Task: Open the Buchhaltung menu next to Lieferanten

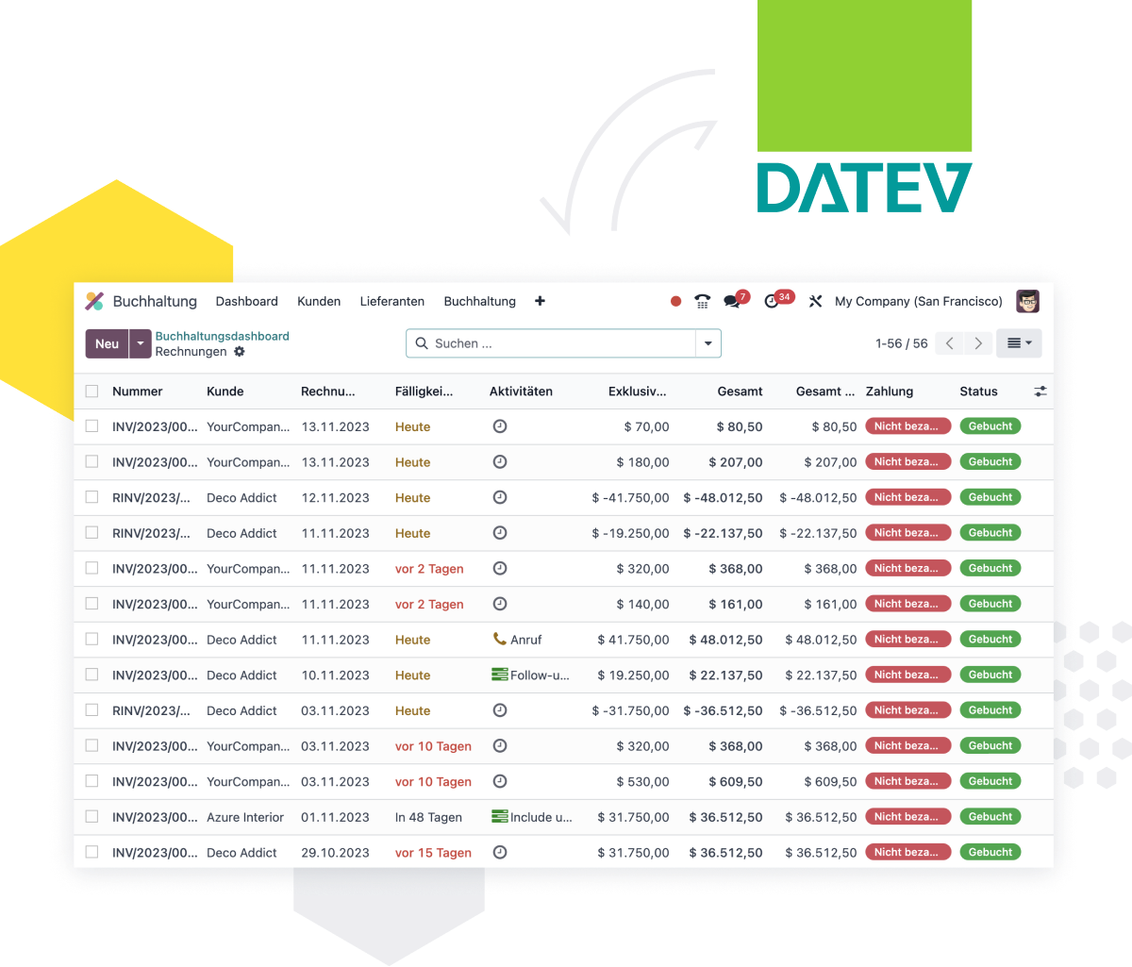Action: (480, 302)
